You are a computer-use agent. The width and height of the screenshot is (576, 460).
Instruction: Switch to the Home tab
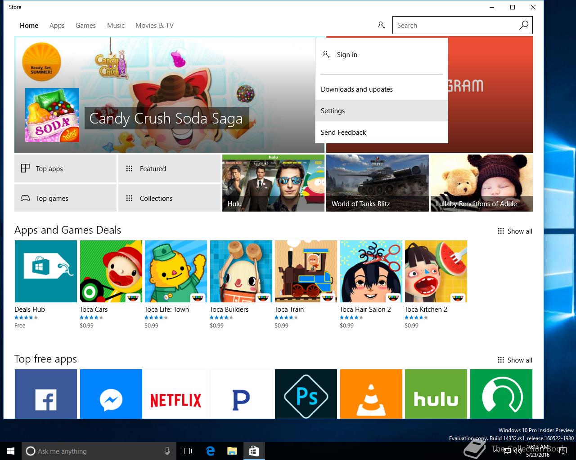(29, 26)
